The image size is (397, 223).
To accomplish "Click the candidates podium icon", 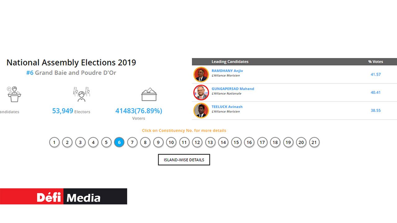I will (x=14, y=94).
